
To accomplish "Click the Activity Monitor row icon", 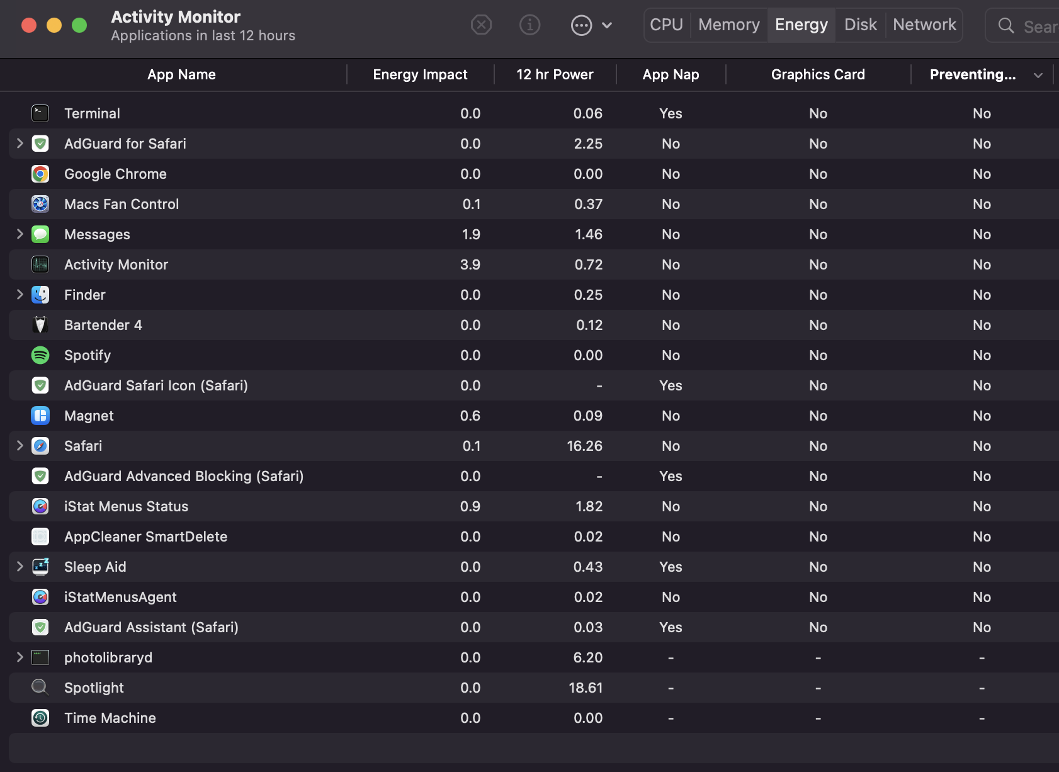I will pos(40,264).
